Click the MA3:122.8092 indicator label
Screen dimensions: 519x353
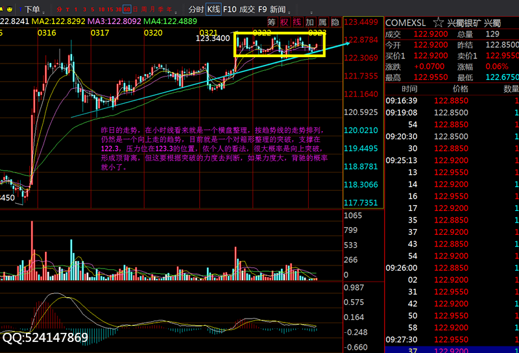114,21
